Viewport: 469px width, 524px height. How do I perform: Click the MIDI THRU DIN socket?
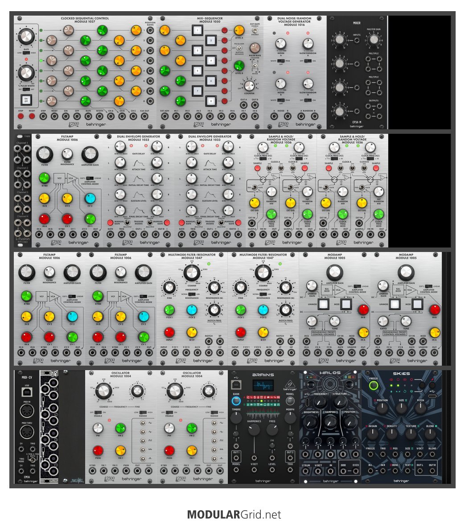(27, 432)
